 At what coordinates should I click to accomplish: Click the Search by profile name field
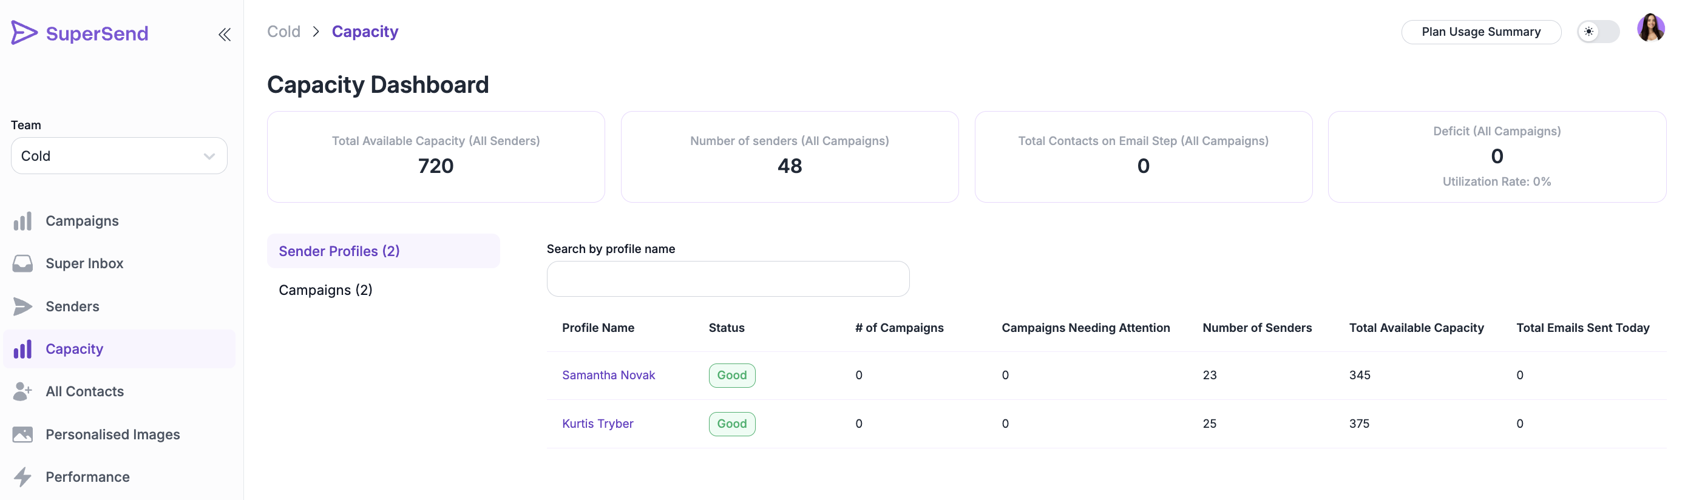pos(727,279)
